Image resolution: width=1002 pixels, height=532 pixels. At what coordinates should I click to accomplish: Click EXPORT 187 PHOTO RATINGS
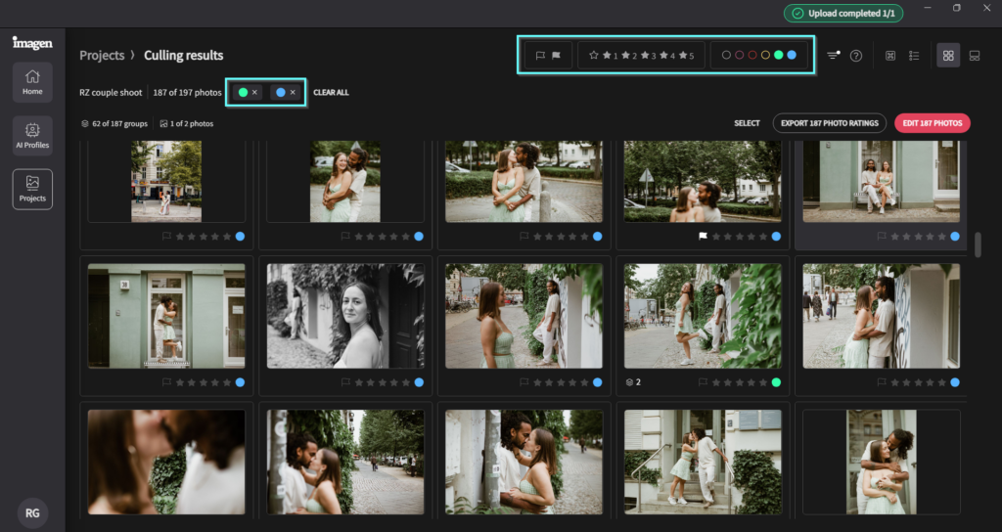click(x=830, y=123)
